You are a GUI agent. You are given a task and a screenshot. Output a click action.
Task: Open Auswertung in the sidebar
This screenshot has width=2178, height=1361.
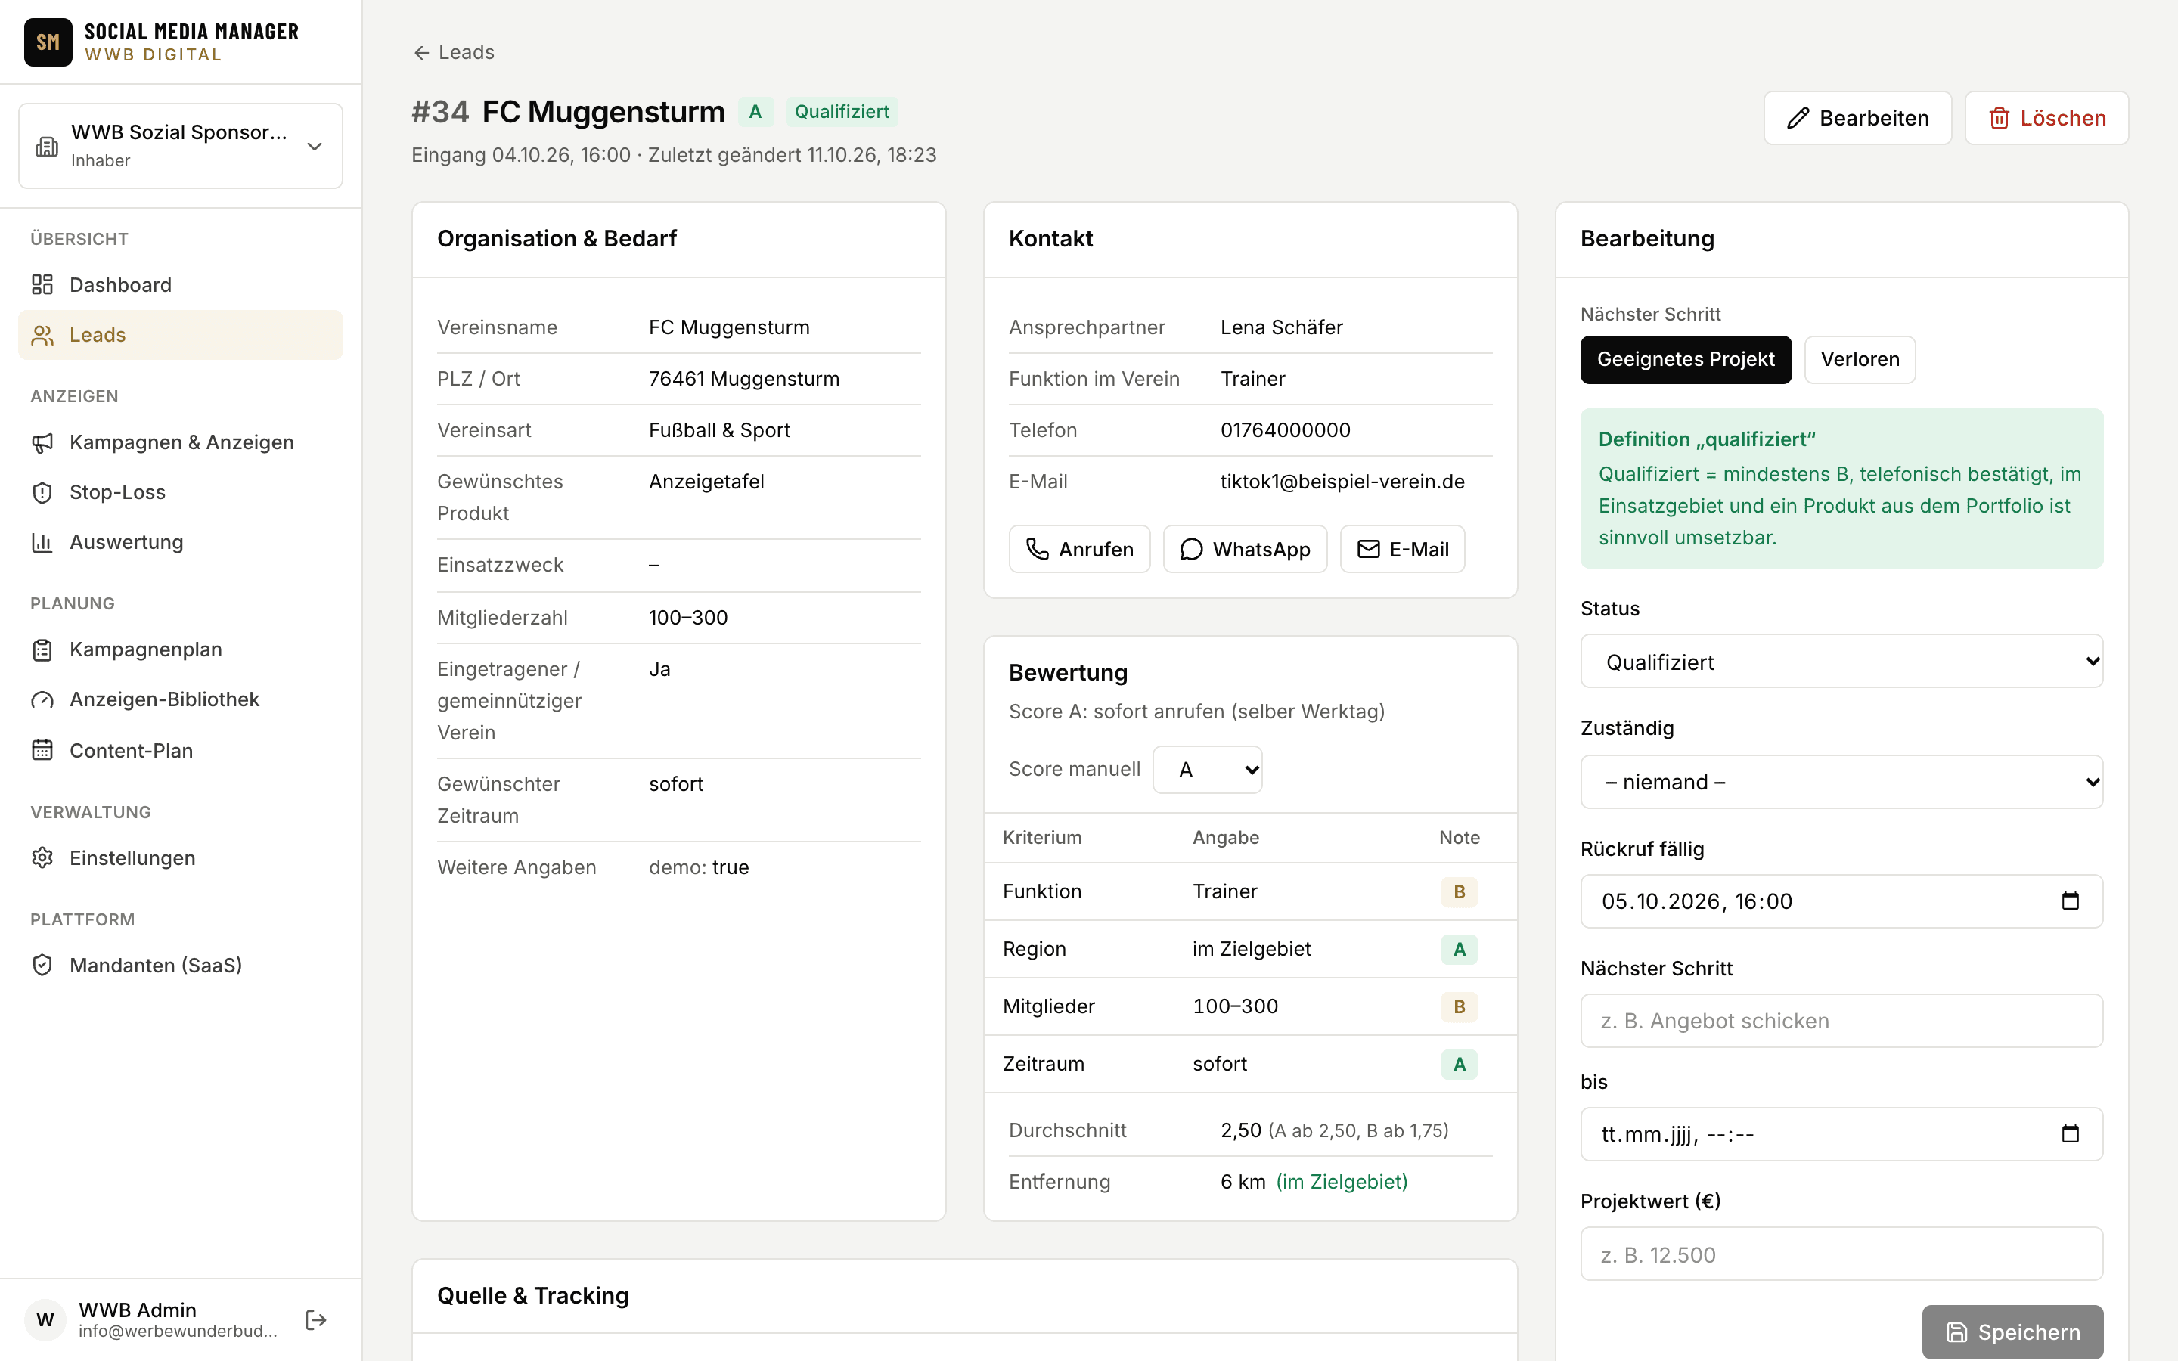tap(181, 542)
